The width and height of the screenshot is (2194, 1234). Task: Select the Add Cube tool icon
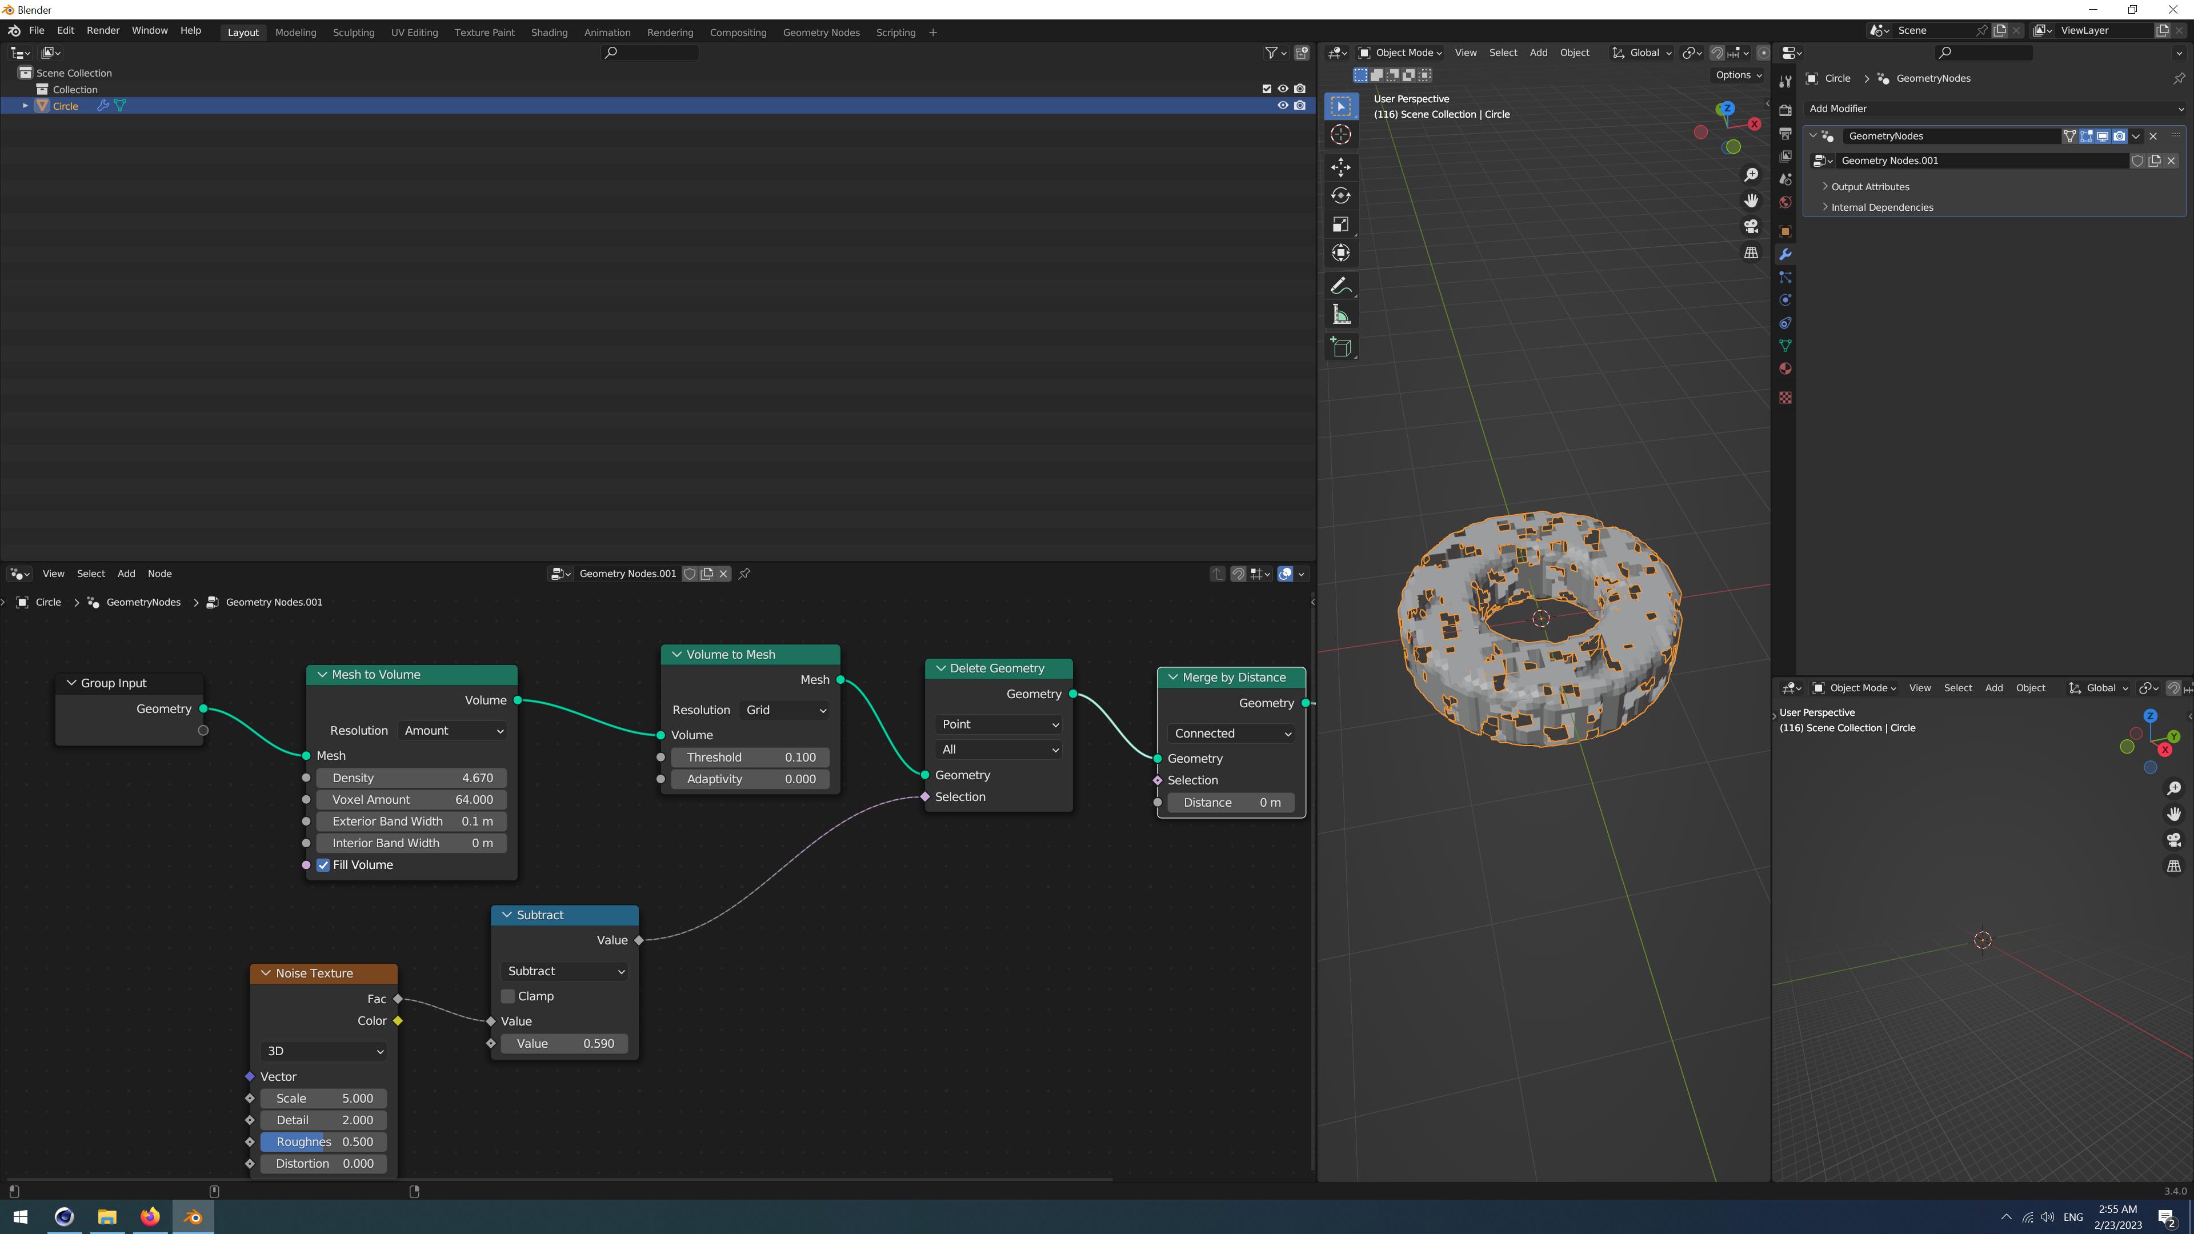pyautogui.click(x=1340, y=347)
